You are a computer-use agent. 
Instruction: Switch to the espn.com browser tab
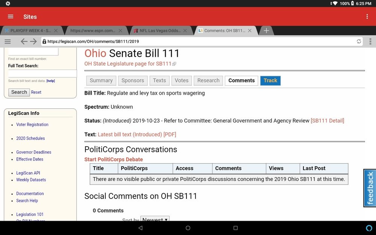[x=92, y=31]
